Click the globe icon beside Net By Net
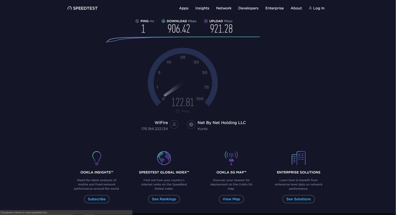The width and height of the screenshot is (396, 215). coord(191,124)
